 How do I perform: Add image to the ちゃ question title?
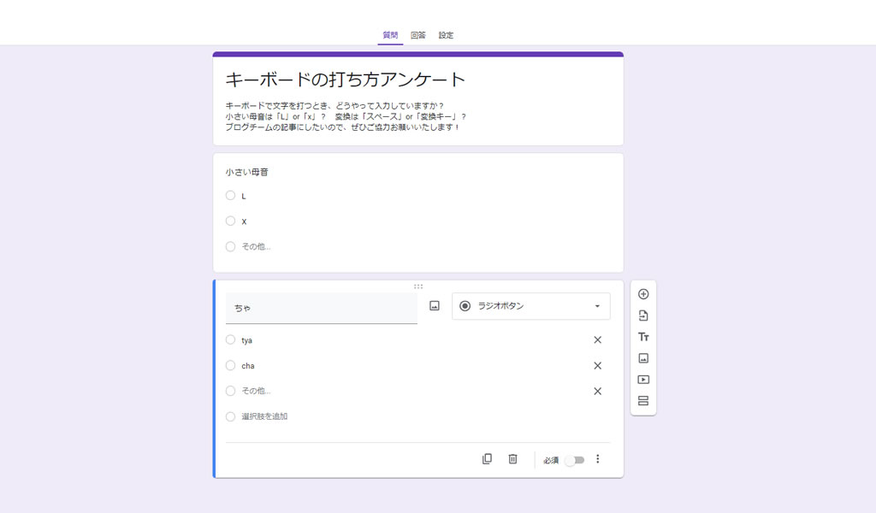(x=435, y=306)
